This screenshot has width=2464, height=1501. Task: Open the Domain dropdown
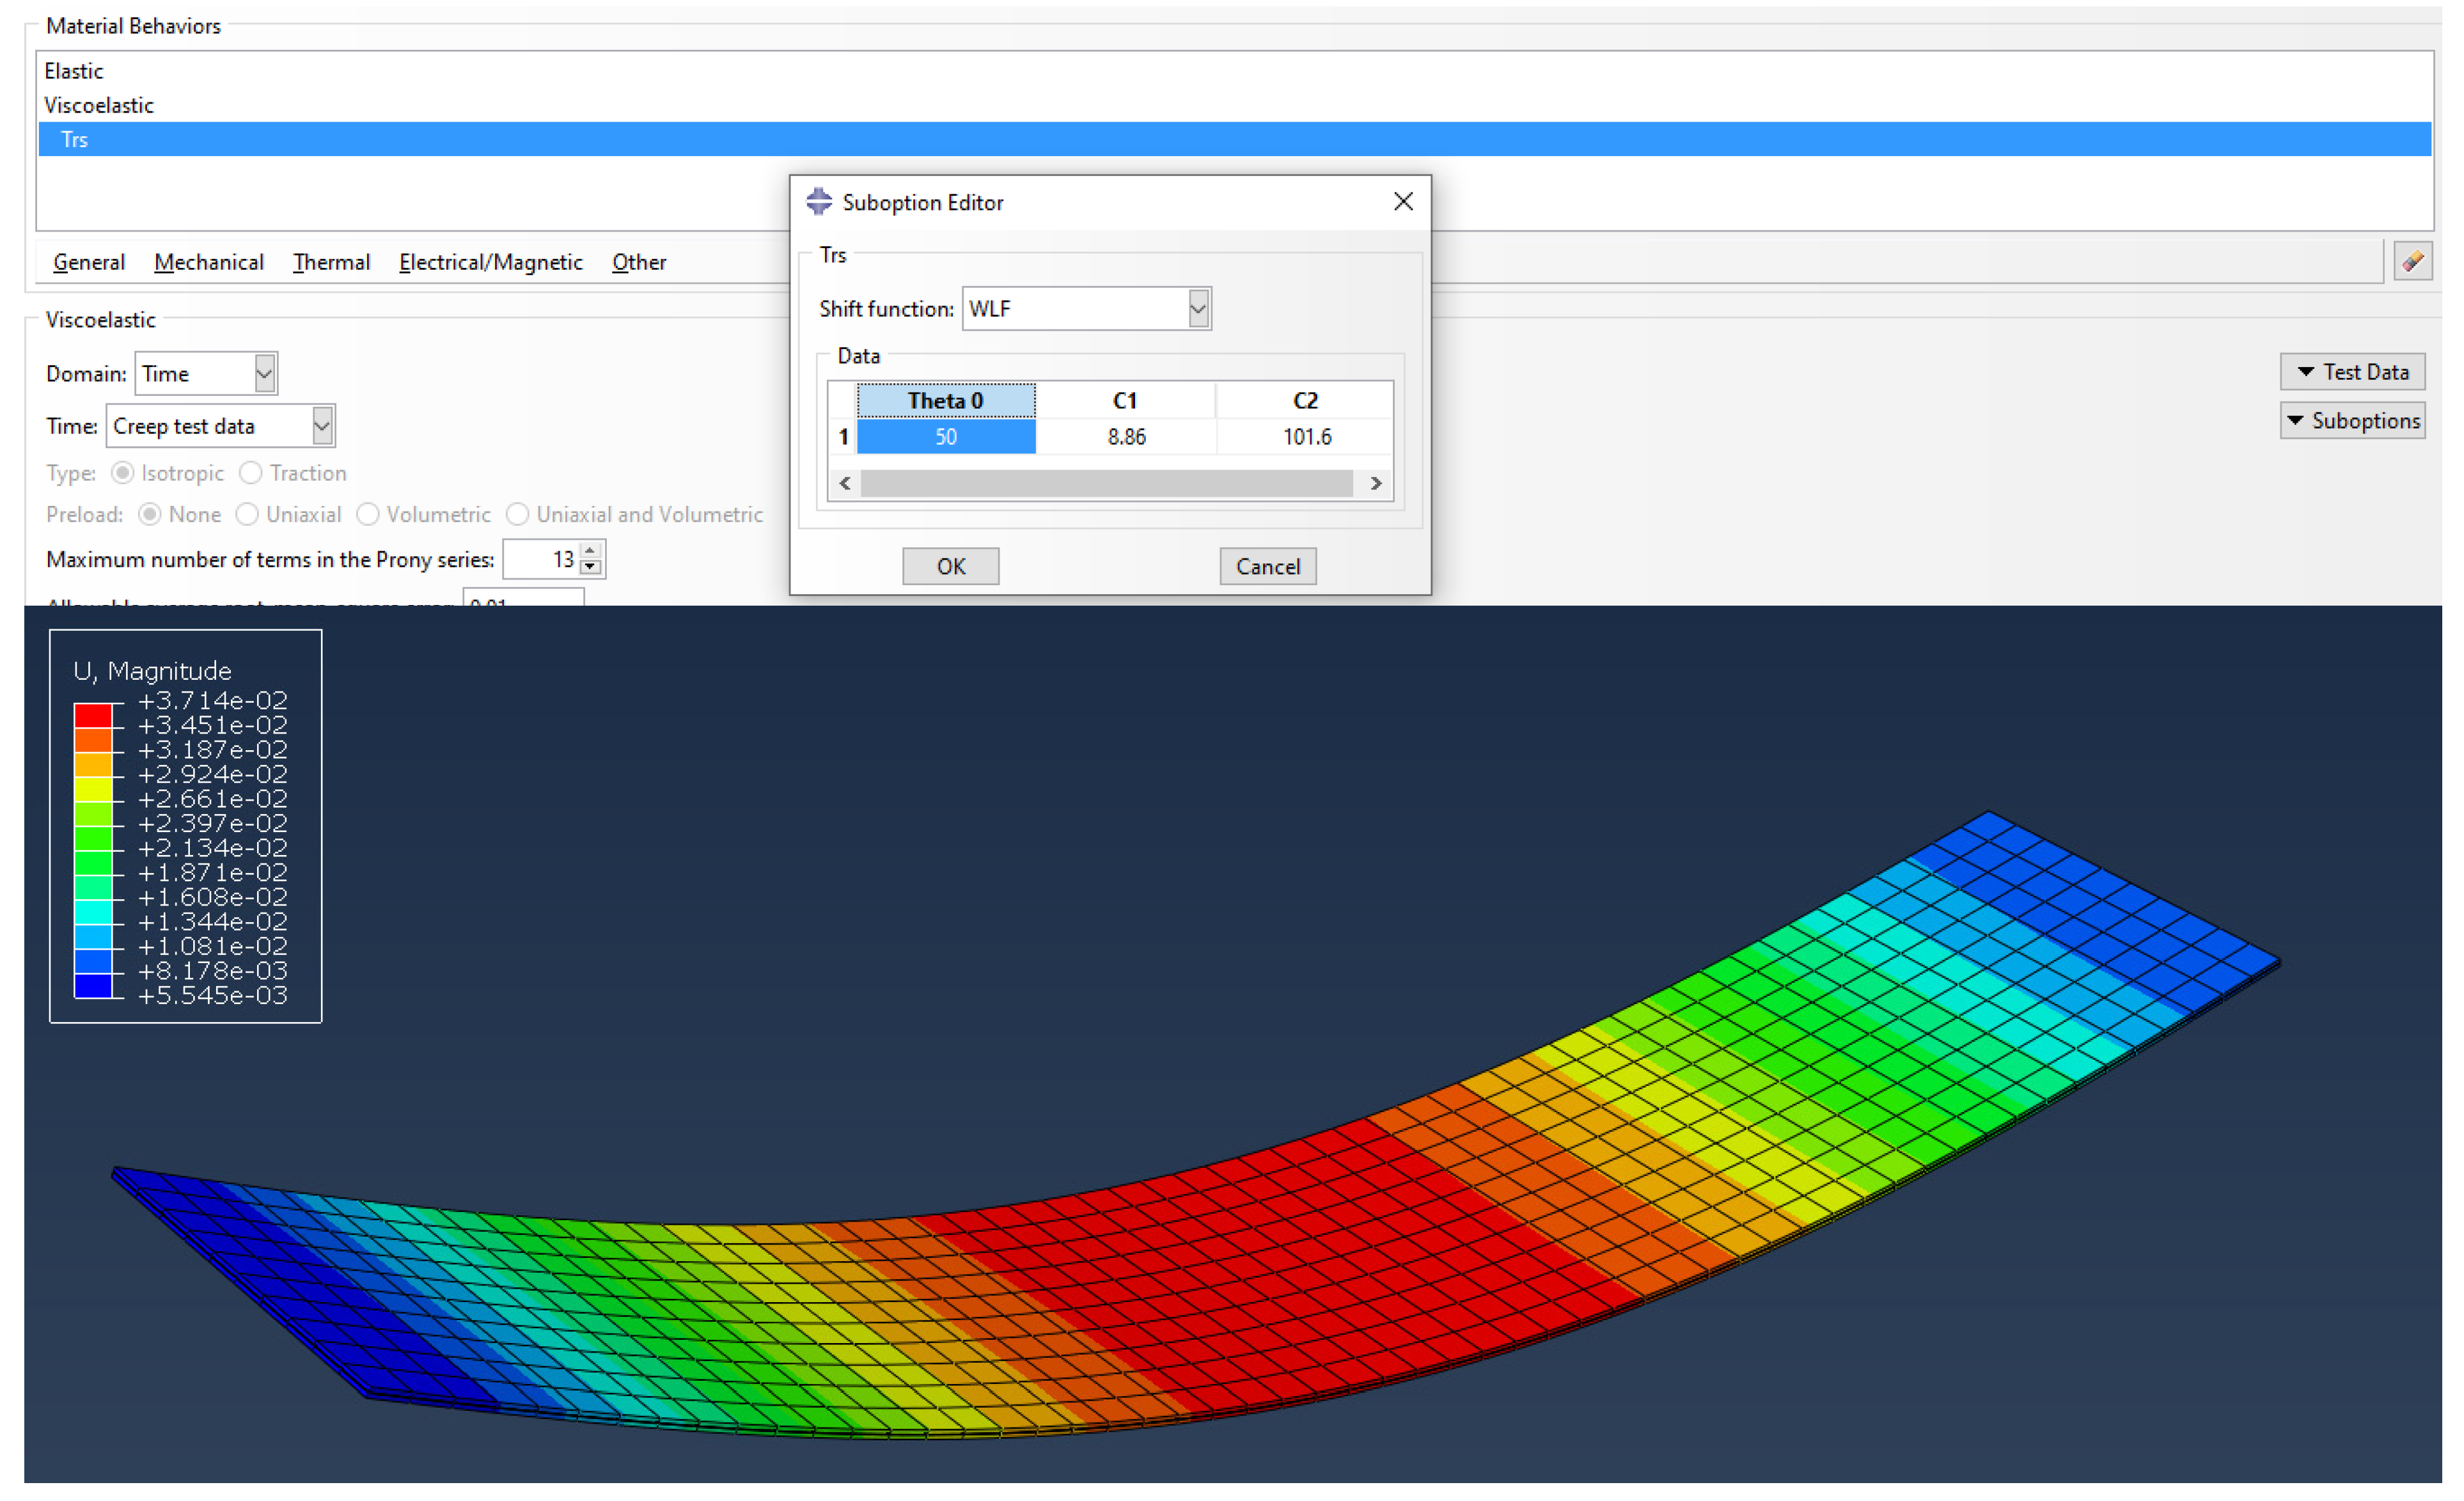(x=264, y=374)
